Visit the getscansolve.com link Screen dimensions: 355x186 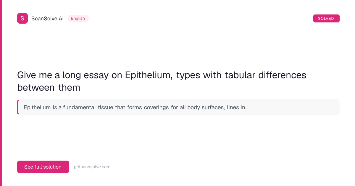92,167
